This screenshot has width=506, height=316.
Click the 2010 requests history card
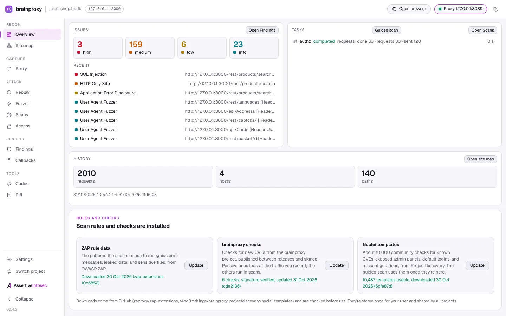tap(143, 177)
